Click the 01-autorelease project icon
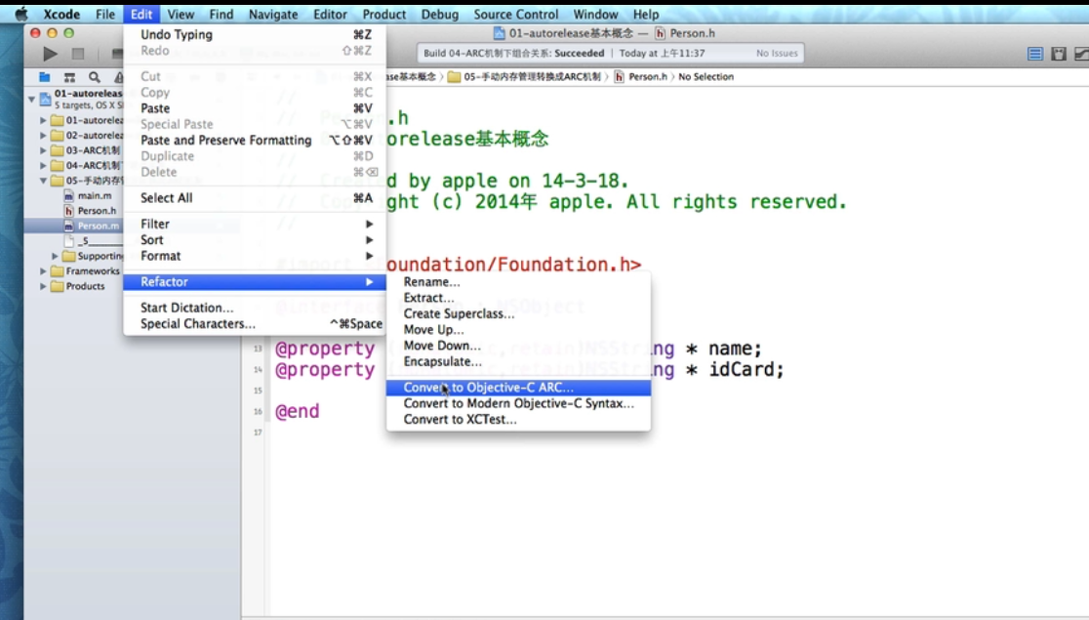The image size is (1089, 620). point(45,99)
